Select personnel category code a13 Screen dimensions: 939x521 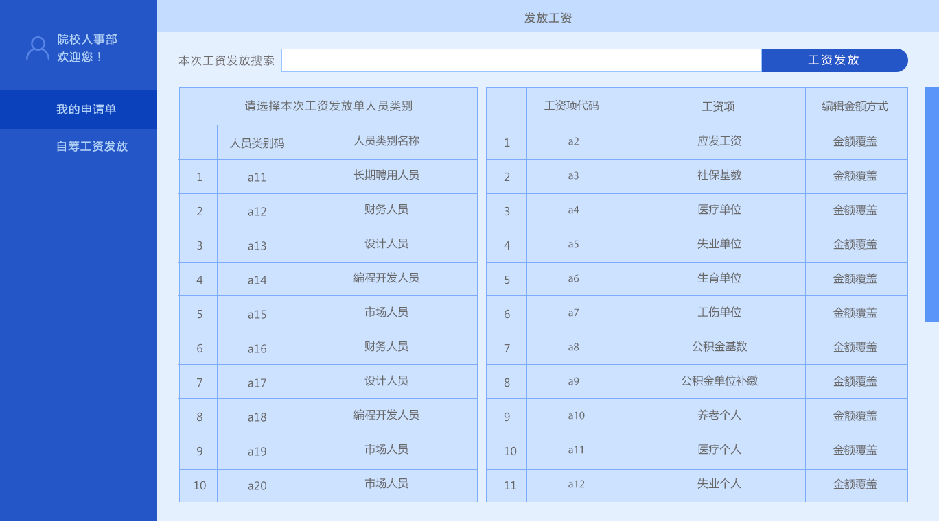257,245
